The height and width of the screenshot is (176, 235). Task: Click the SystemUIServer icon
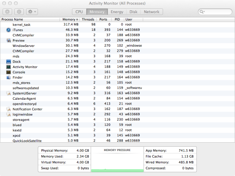click(8, 93)
